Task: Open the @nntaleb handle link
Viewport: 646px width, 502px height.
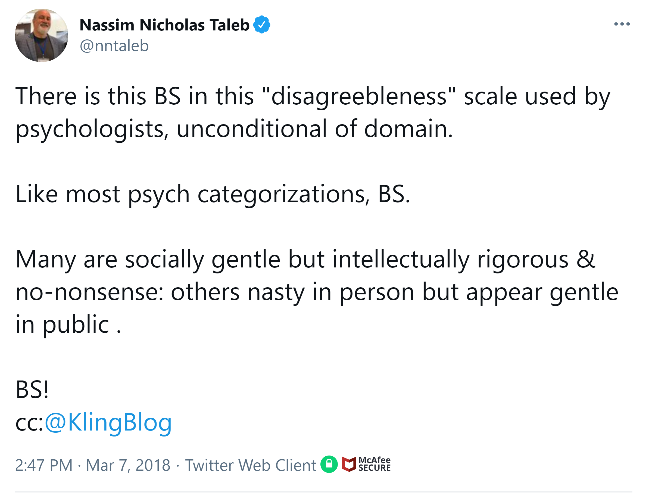Action: [x=114, y=46]
